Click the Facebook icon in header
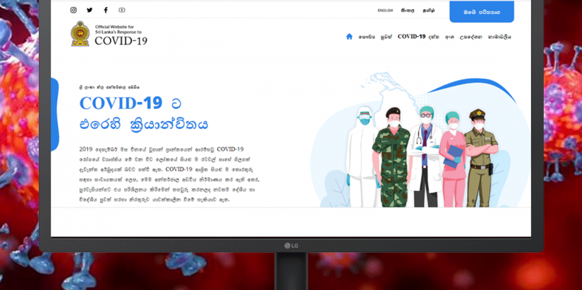 pyautogui.click(x=106, y=11)
